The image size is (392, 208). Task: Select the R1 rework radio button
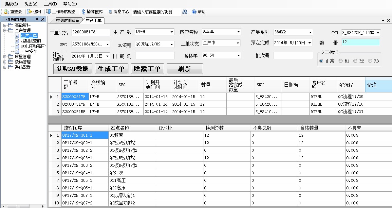tap(341, 61)
